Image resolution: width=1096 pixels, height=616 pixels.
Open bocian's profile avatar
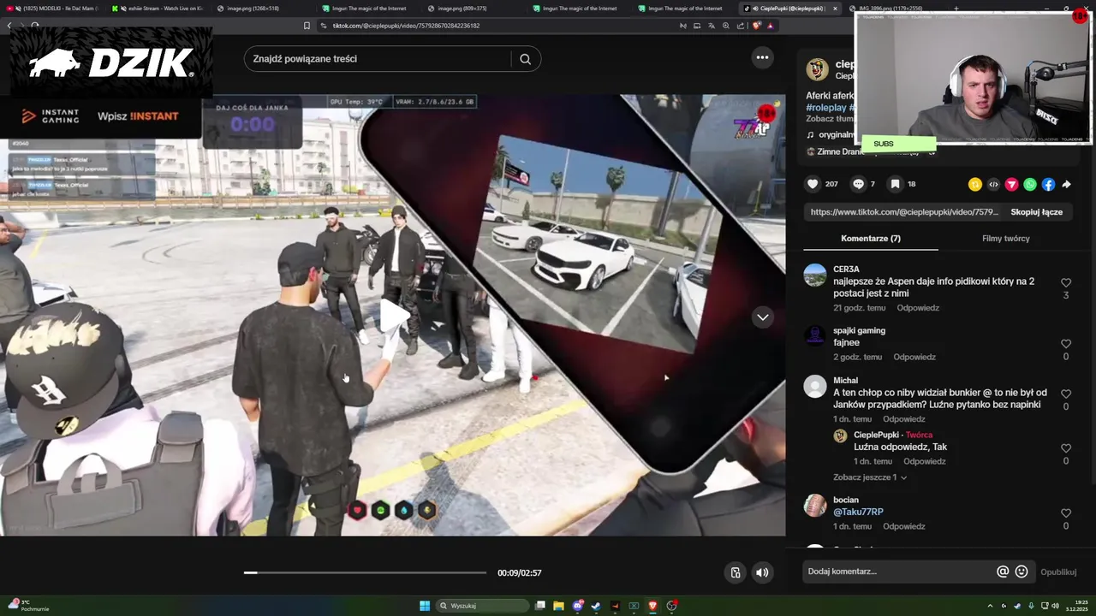(x=815, y=506)
